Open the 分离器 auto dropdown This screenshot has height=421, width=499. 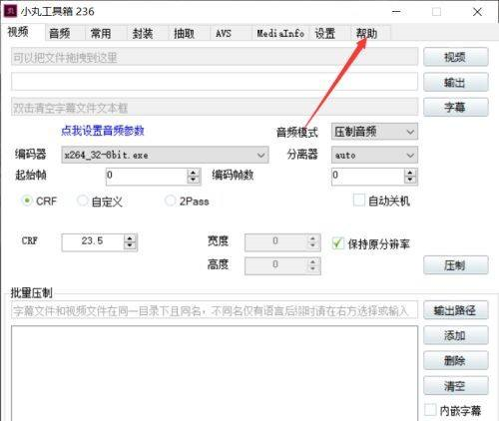[x=374, y=155]
